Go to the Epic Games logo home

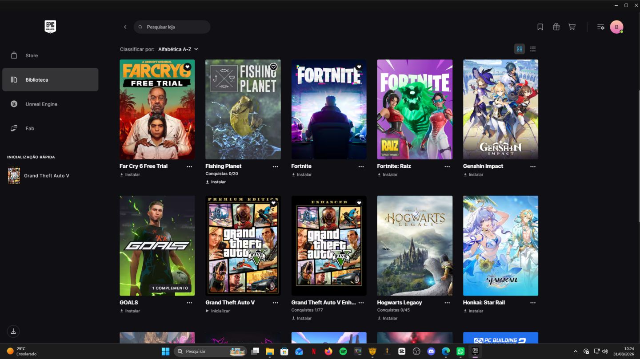(50, 27)
